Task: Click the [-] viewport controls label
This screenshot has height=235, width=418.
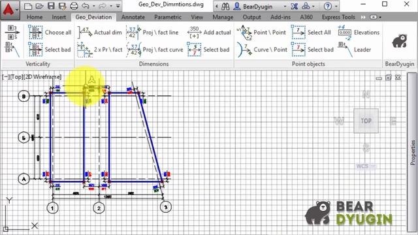Action: click(x=5, y=77)
